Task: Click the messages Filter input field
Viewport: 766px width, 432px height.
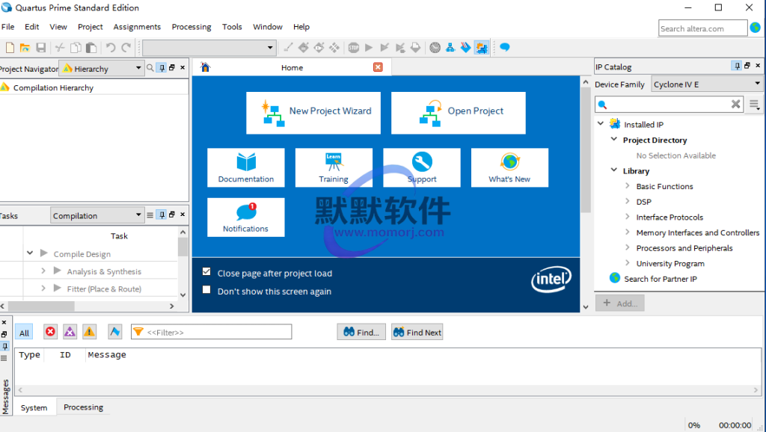Action: pos(212,332)
